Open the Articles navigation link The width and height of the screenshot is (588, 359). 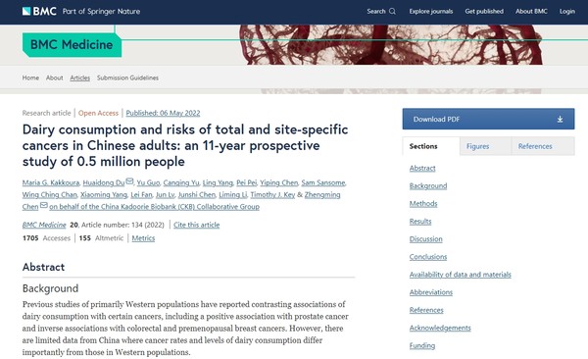[80, 77]
